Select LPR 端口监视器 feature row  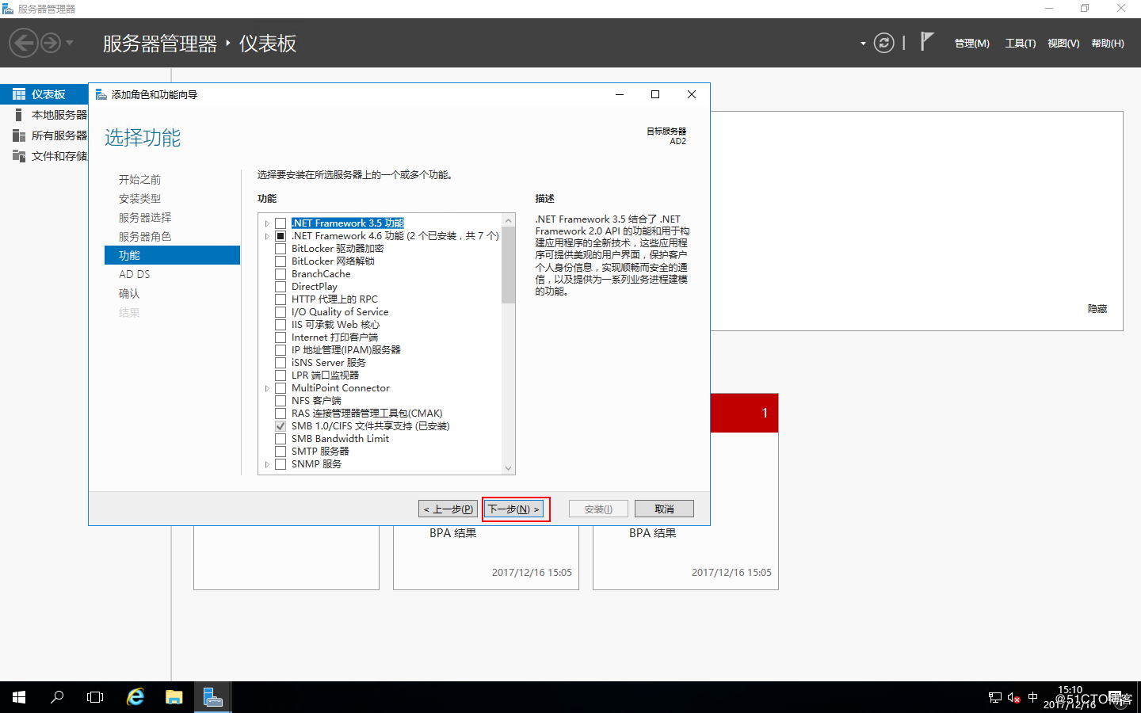(325, 376)
